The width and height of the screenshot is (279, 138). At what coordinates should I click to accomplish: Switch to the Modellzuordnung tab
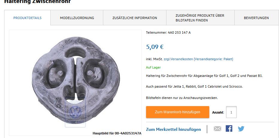pyautogui.click(x=77, y=18)
